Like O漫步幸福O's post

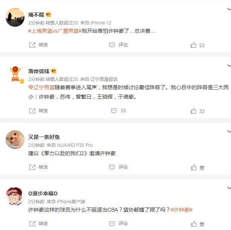pyautogui.click(x=197, y=224)
